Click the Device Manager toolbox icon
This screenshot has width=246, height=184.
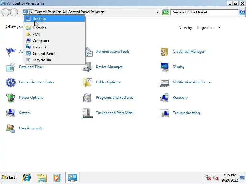(x=87, y=67)
